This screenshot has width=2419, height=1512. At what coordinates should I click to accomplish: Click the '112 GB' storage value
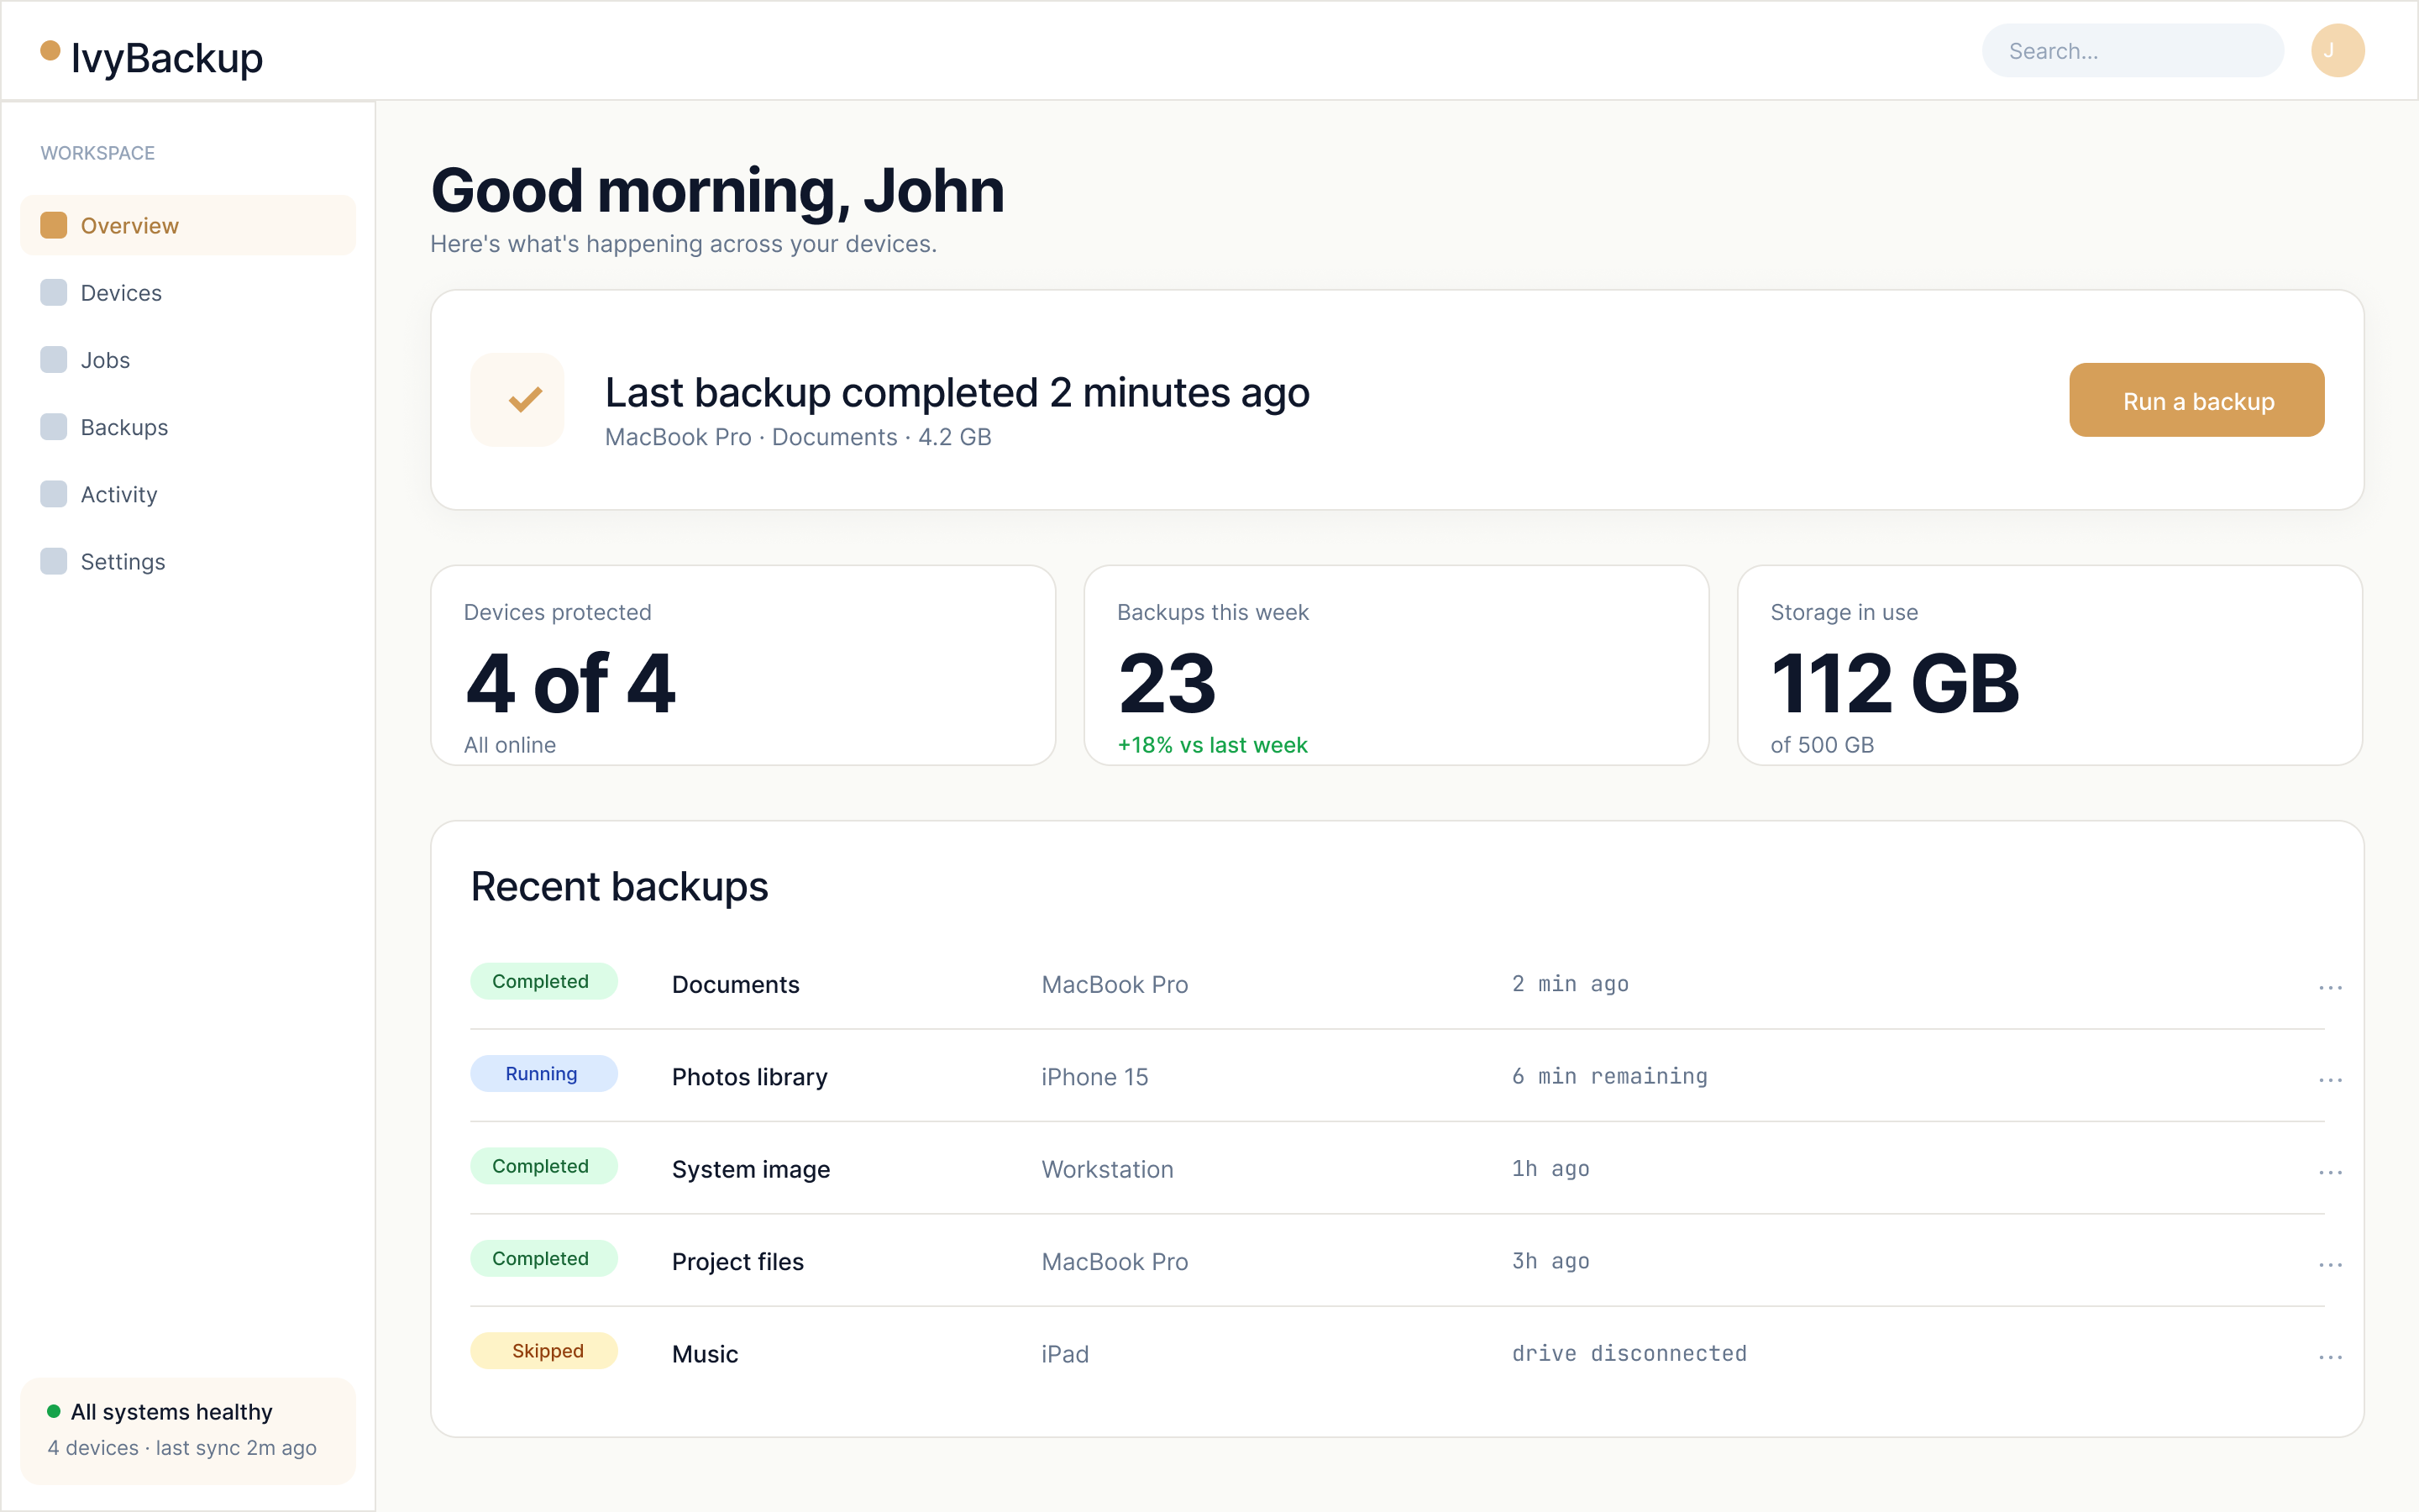click(x=1895, y=683)
